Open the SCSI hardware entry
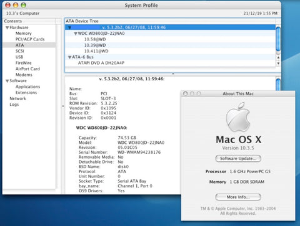Viewport: 300px width, 226px height. (20, 51)
